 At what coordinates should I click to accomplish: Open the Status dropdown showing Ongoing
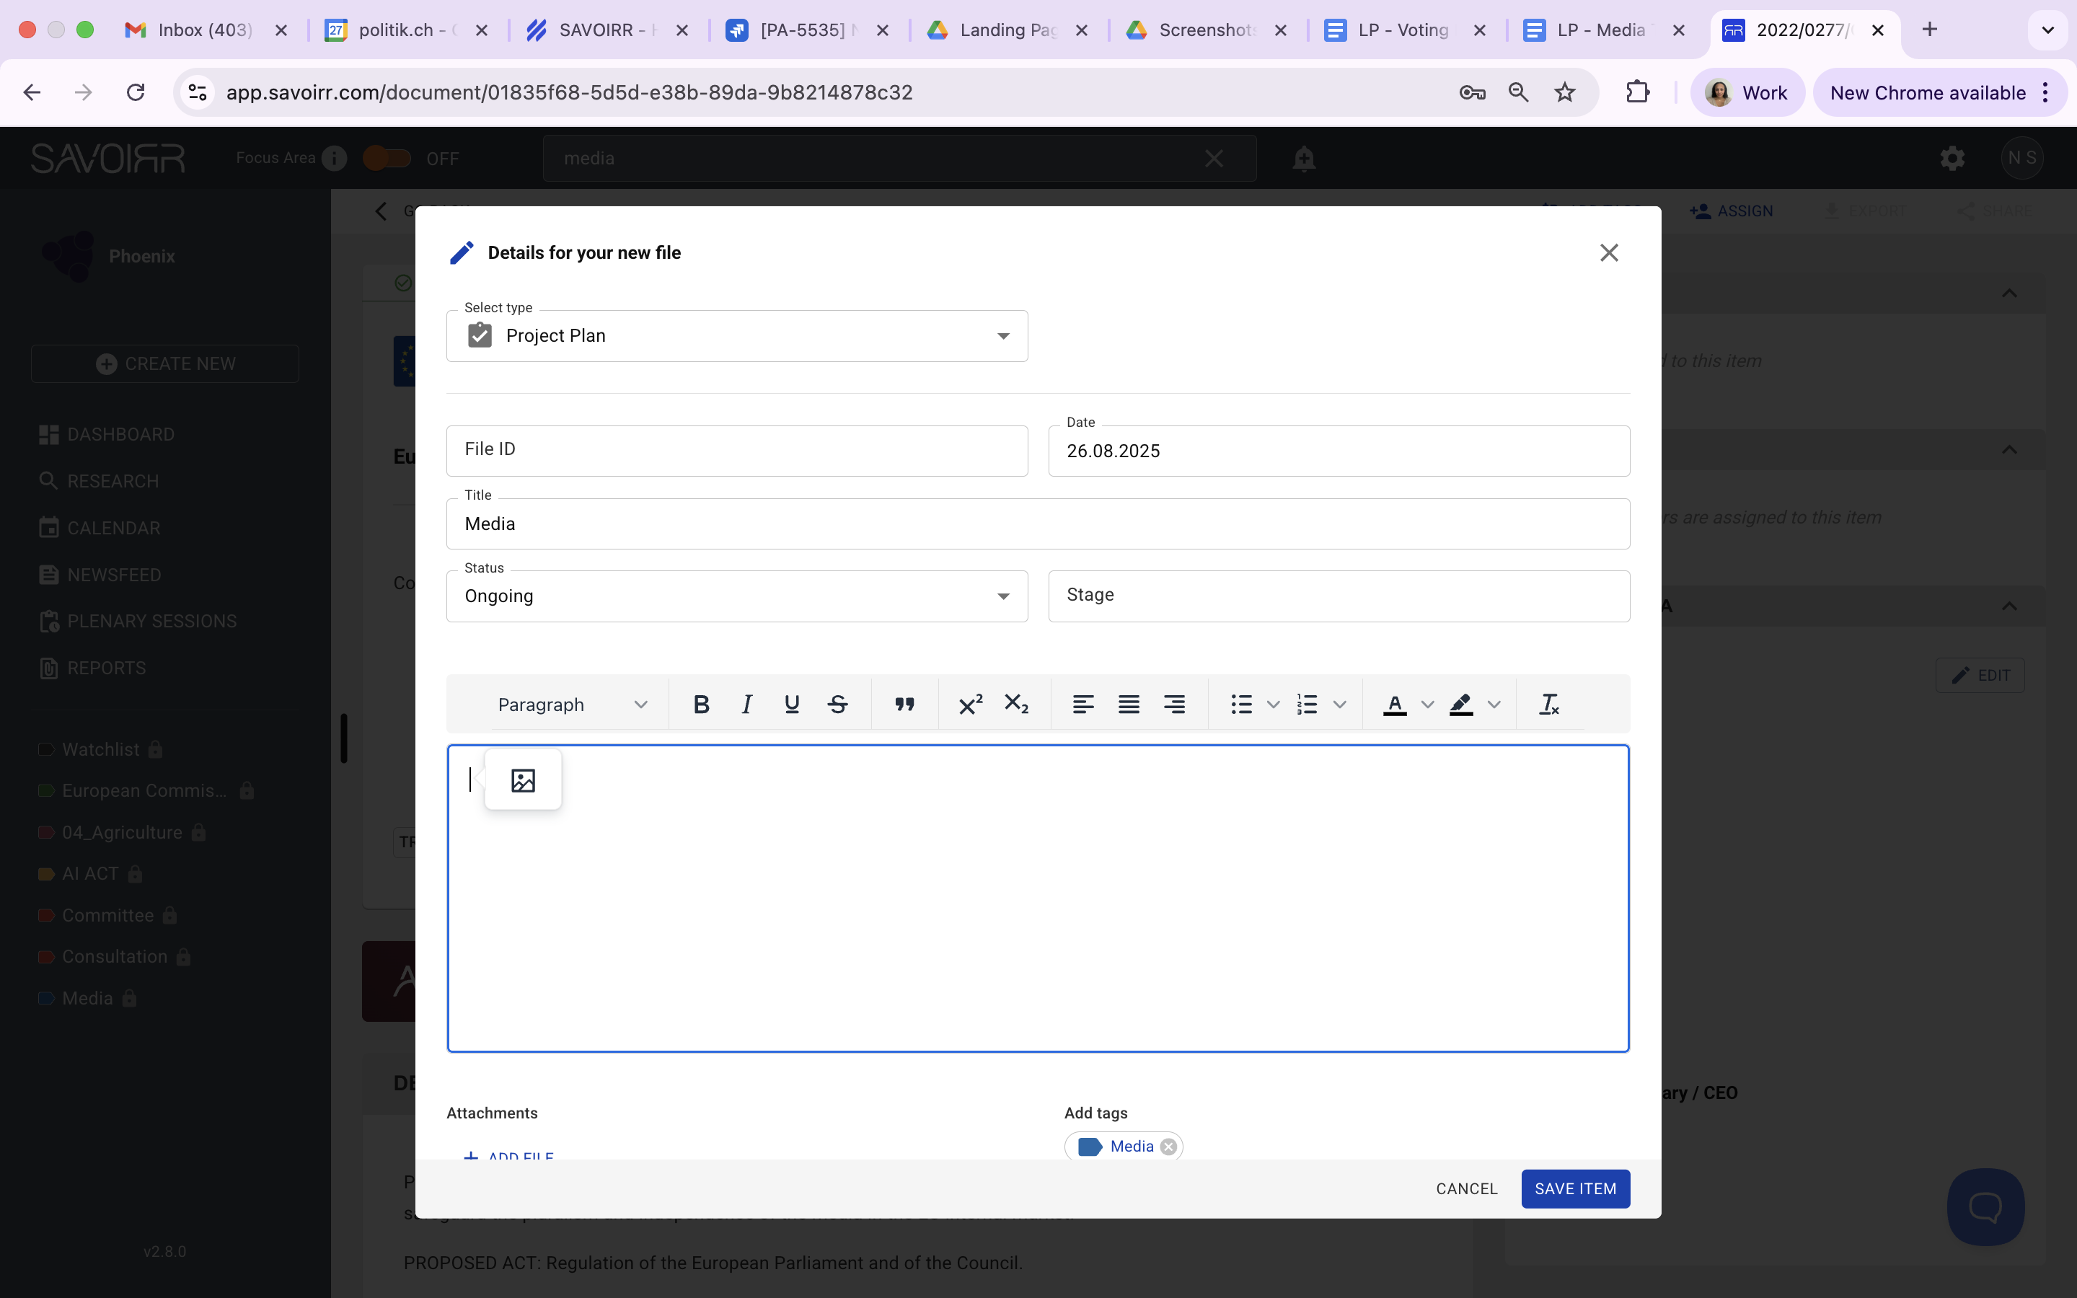pyautogui.click(x=736, y=596)
